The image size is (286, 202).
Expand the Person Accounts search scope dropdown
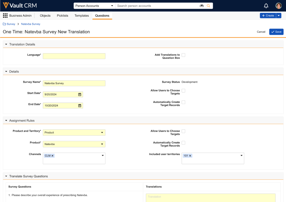point(94,6)
